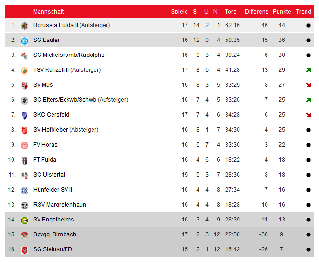This screenshot has height=262, width=319.
Task: Click the SKG Gersfeld blue shield crest
Action: tap(25, 115)
